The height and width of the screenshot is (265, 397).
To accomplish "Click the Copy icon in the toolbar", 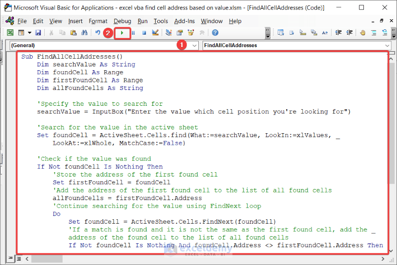I will [62, 33].
